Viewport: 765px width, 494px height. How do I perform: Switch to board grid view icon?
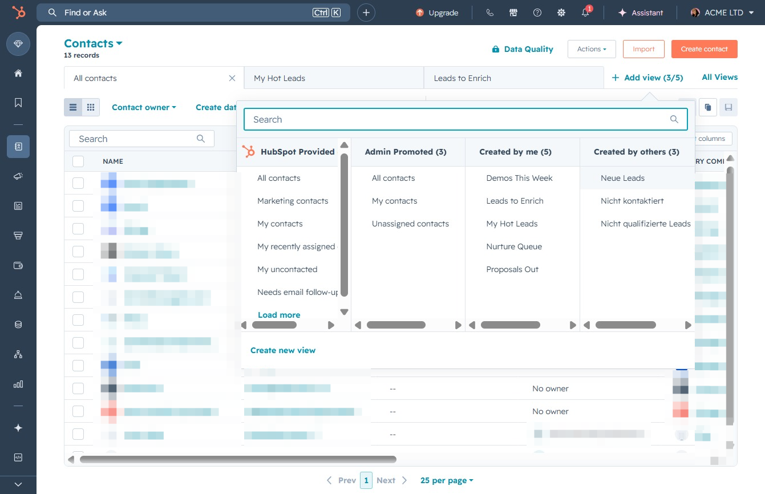(x=91, y=107)
